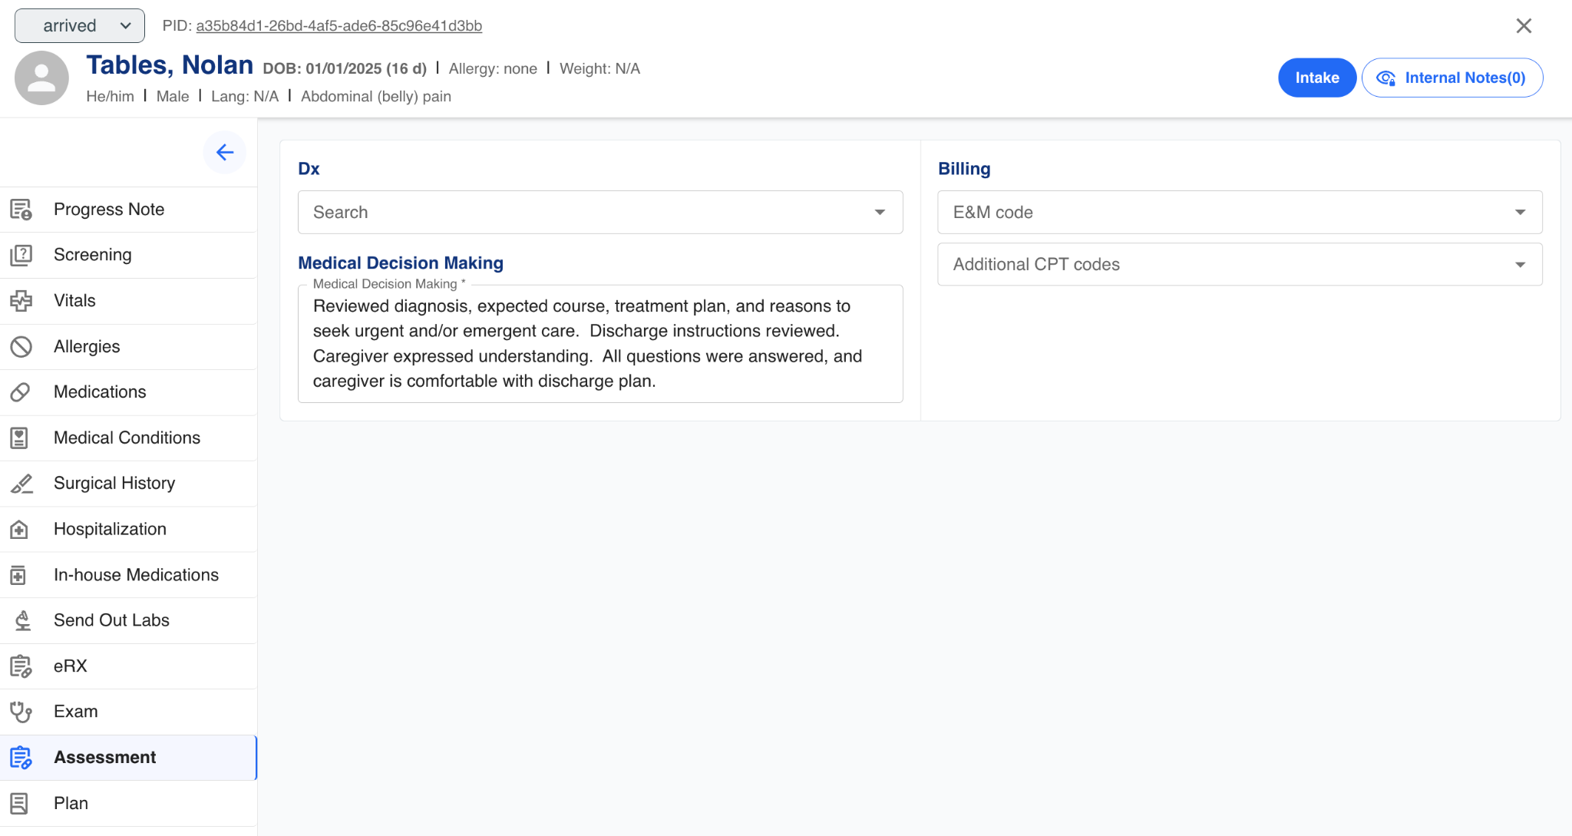Click the Intake button
Viewport: 1572px width, 836px height.
1316,78
